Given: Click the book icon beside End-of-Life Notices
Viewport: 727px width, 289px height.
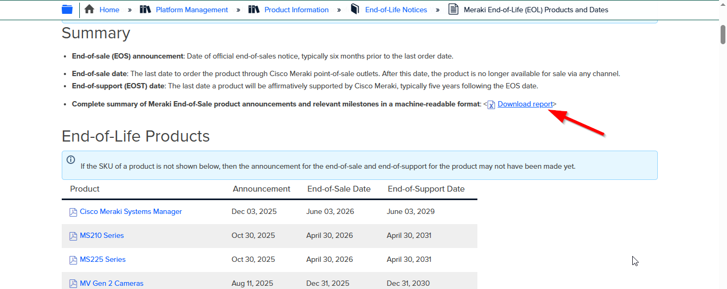Looking at the screenshot, I should click(355, 10).
